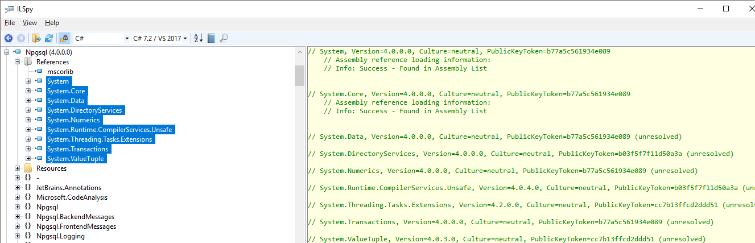The height and width of the screenshot is (243, 755).
Task: Select System.Transactions reference
Action: (77, 149)
